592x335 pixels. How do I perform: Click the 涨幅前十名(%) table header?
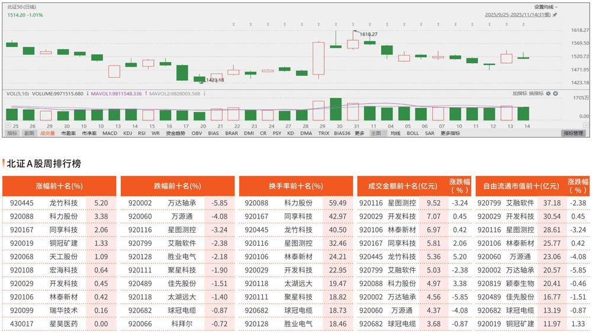59,186
